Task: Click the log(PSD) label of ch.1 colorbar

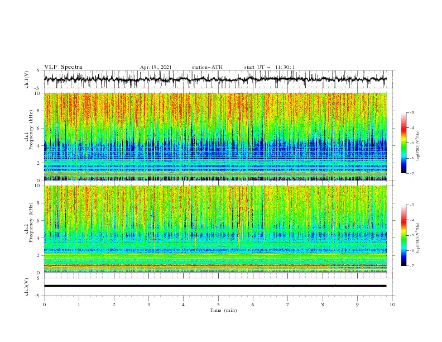Action: tap(418, 146)
